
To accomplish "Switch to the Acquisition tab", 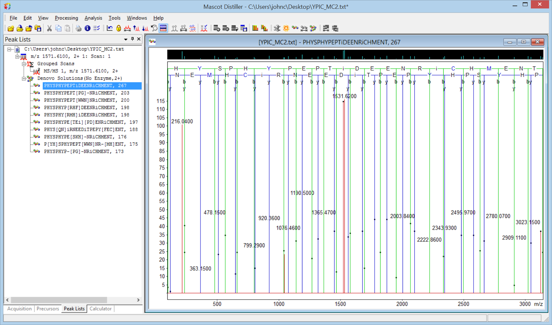I will (20, 309).
